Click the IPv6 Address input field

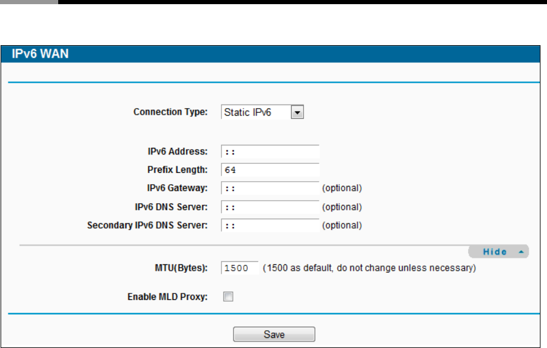click(x=270, y=151)
